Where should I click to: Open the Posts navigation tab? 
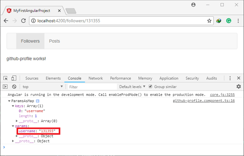pyautogui.click(x=54, y=41)
